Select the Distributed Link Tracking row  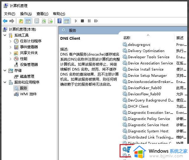point(154,137)
